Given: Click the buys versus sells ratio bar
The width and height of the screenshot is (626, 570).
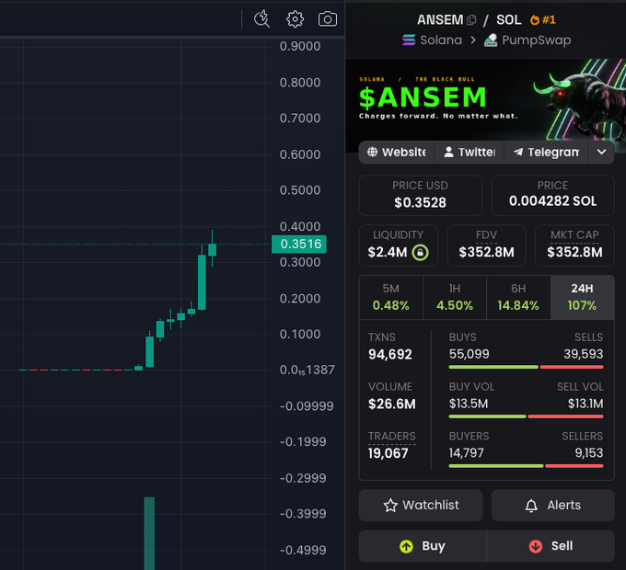Looking at the screenshot, I should tap(526, 367).
